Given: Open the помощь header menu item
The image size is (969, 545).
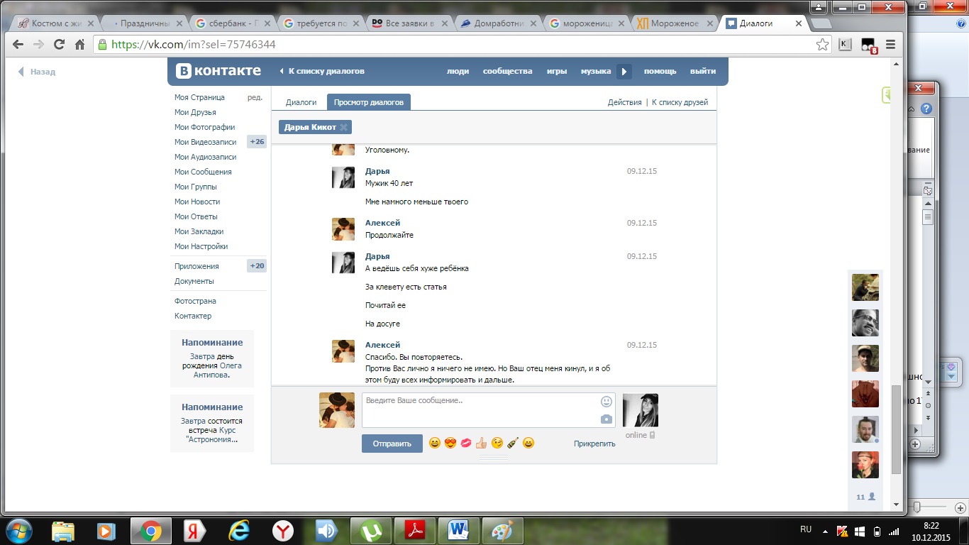Looking at the screenshot, I should click(660, 71).
